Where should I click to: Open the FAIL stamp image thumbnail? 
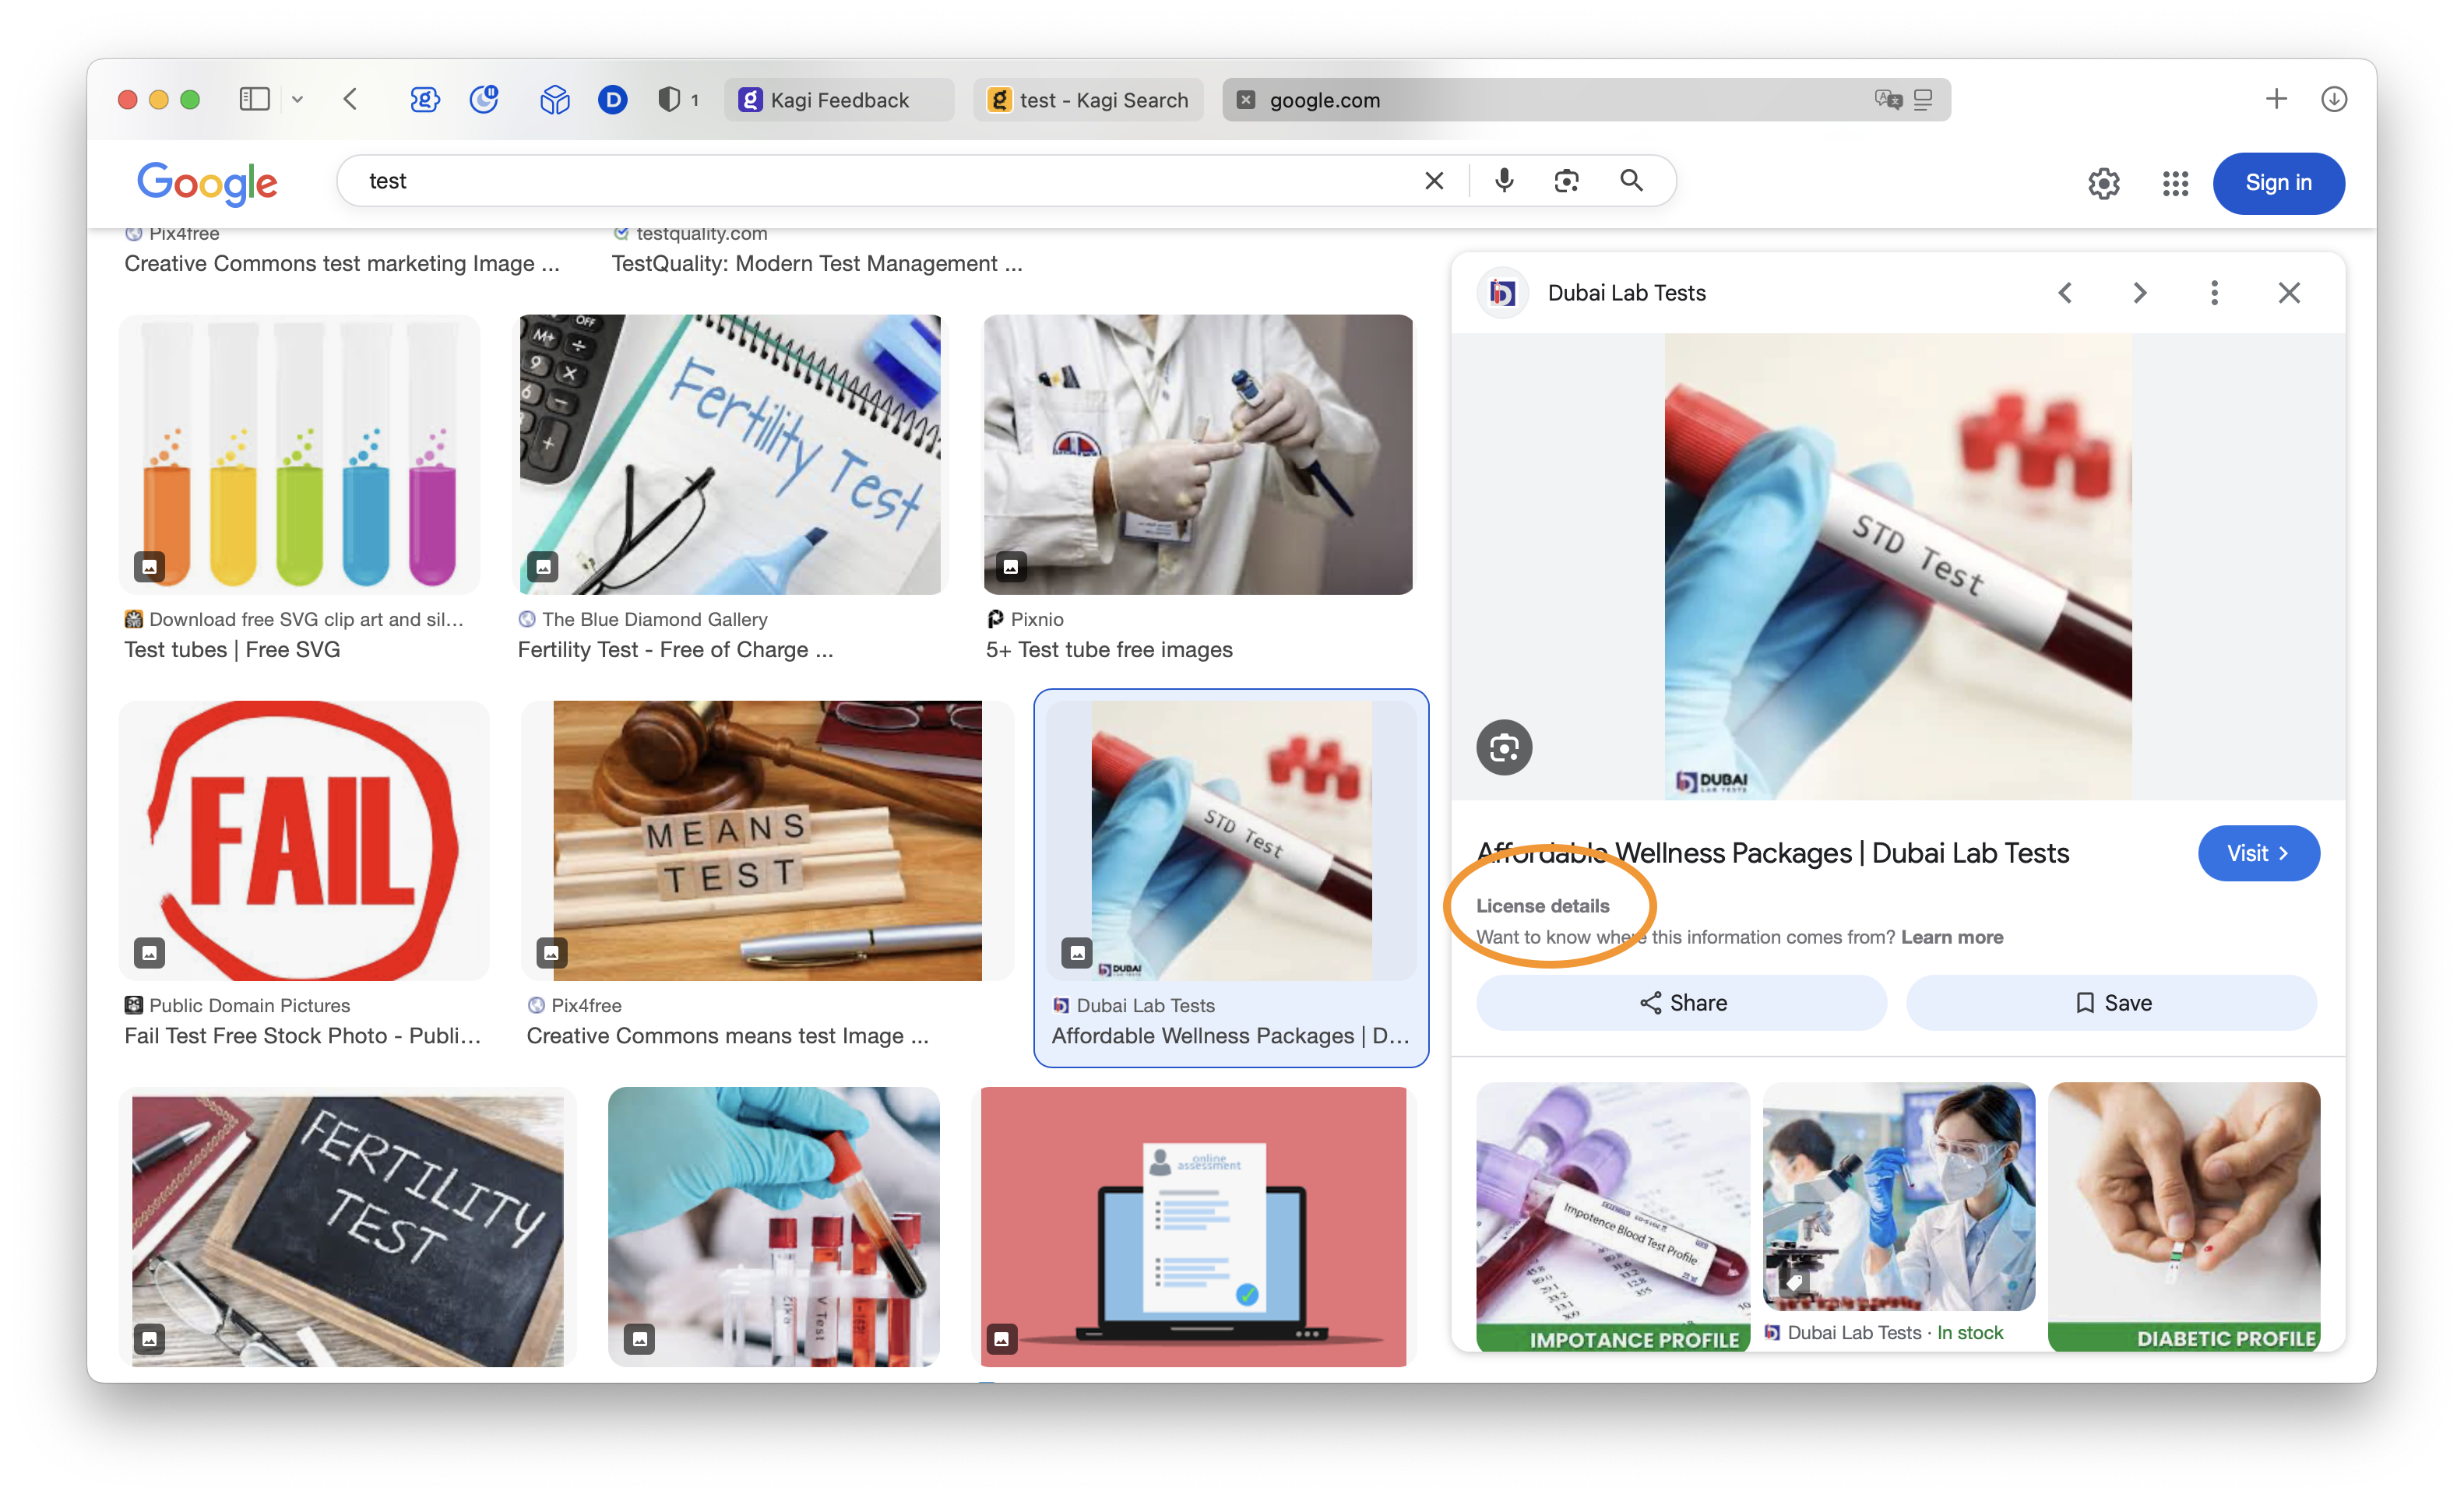(x=304, y=840)
